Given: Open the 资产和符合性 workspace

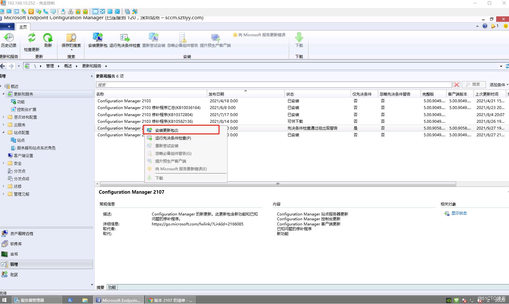Looking at the screenshot, I should 47,233.
